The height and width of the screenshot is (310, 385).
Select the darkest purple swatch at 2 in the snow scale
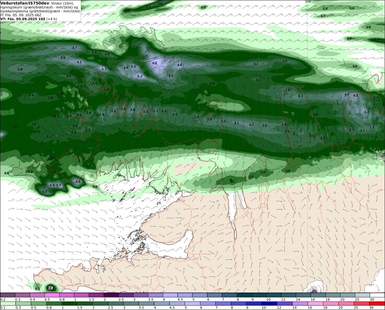tap(111, 295)
